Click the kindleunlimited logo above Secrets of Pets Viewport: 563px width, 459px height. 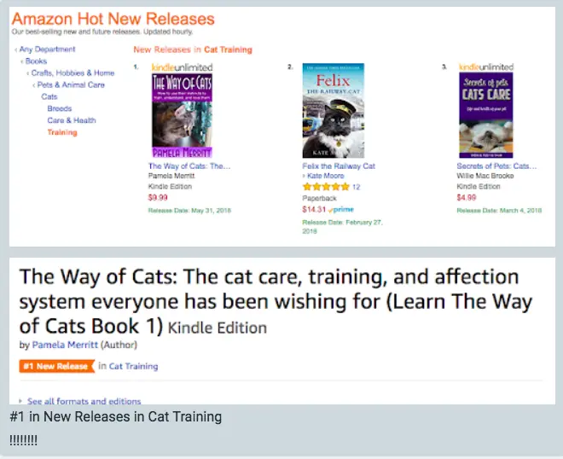pos(486,67)
